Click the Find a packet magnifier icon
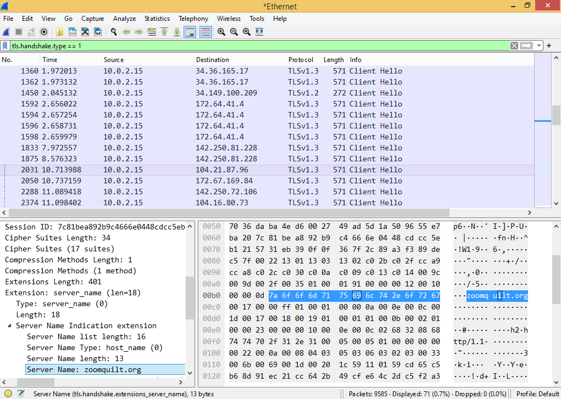This screenshot has width=561, height=399. (114, 32)
